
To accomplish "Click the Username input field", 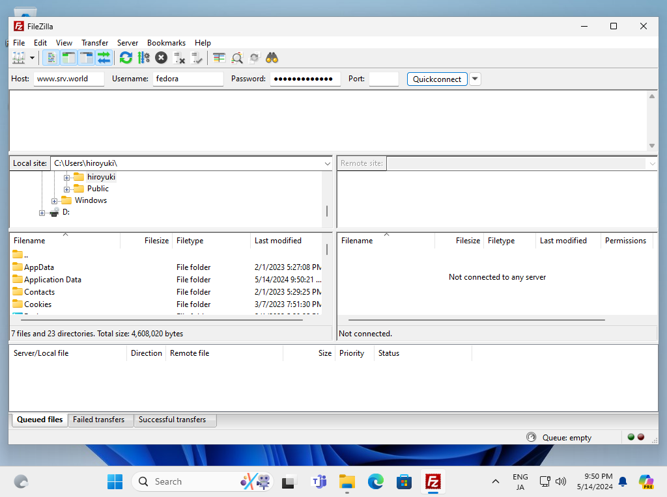I will coord(188,79).
